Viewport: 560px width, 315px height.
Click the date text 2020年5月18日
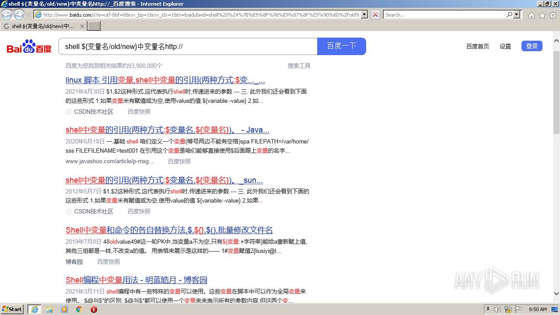pos(85,141)
